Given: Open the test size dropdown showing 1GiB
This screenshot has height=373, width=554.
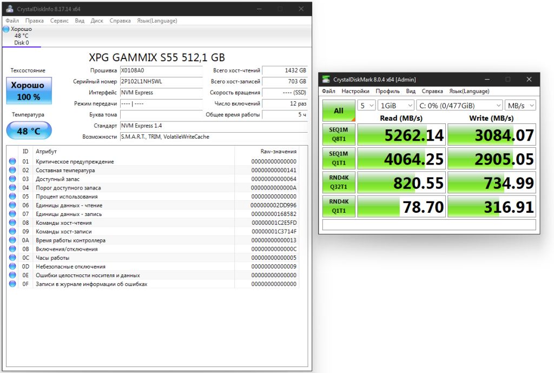Looking at the screenshot, I should tap(395, 106).
